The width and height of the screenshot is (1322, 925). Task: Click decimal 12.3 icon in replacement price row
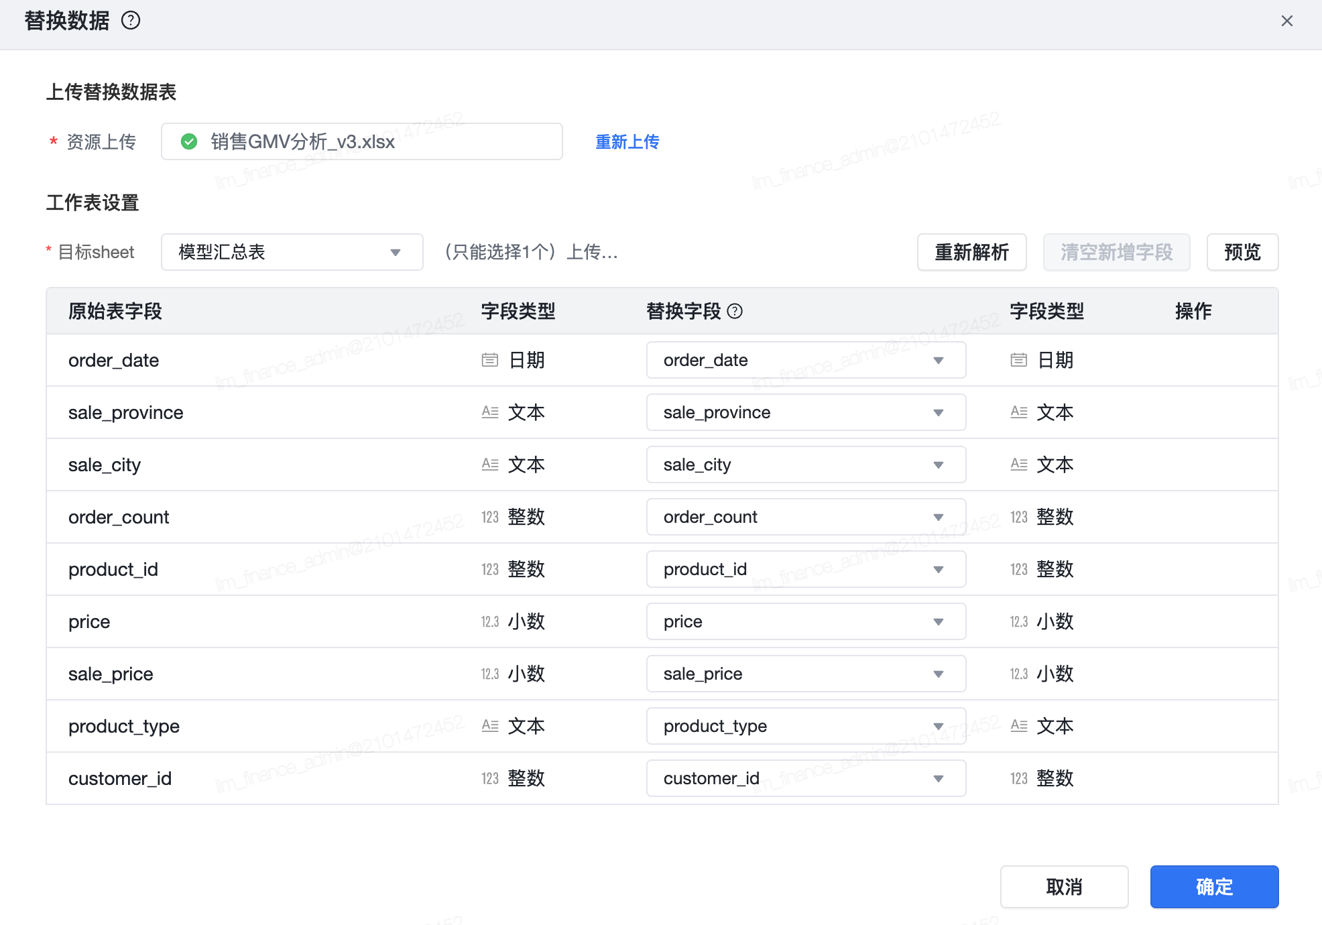coord(1019,621)
